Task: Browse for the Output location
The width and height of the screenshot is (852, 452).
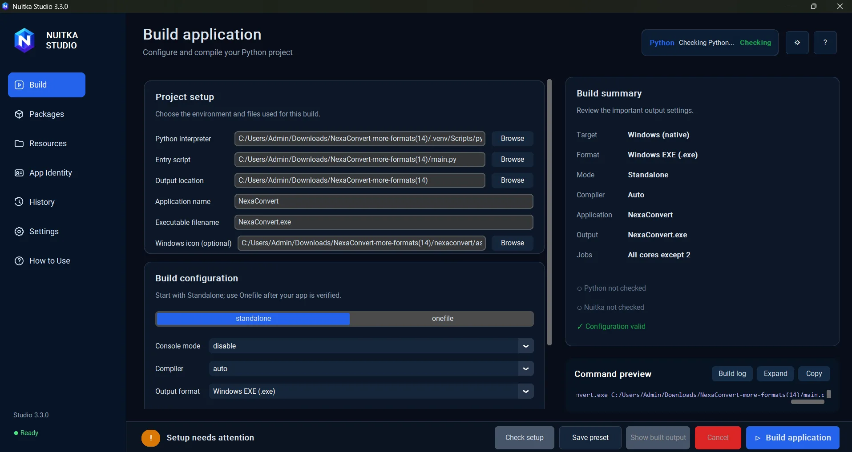Action: 513,180
